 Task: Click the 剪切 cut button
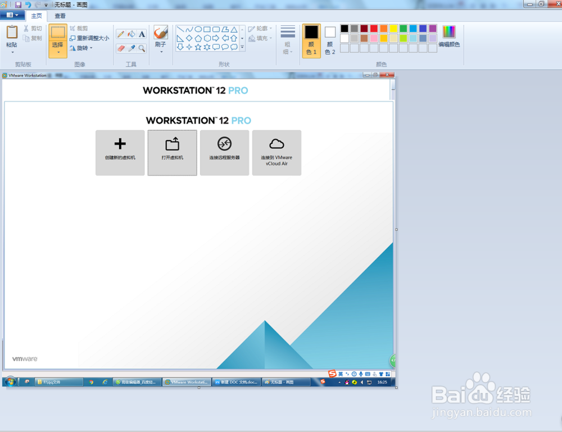33,28
